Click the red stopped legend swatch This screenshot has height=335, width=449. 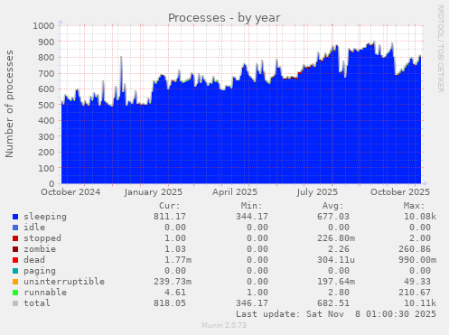coord(15,238)
